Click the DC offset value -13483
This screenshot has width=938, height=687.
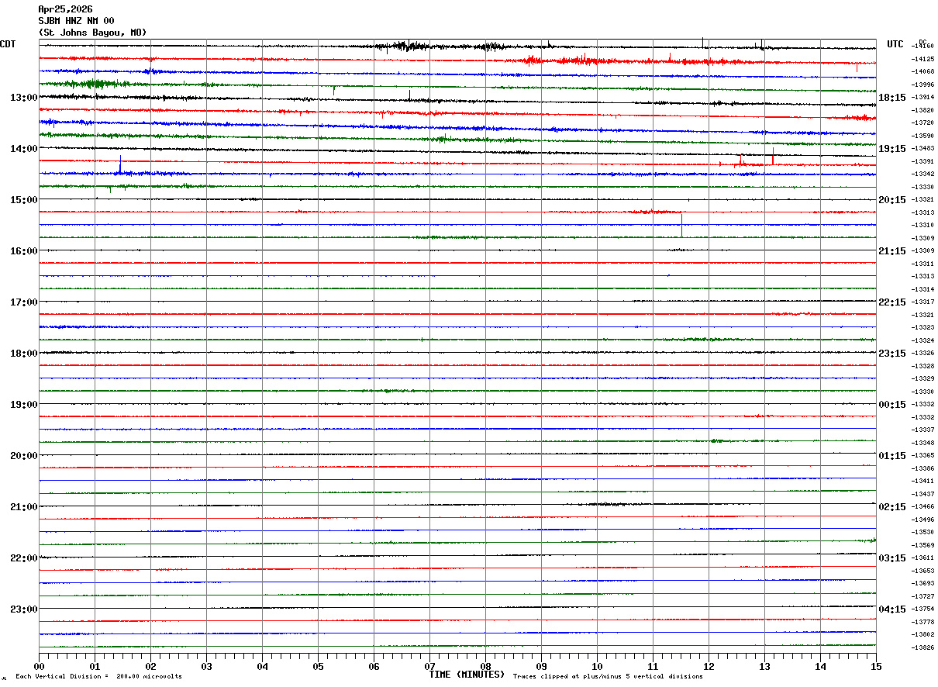coord(922,149)
